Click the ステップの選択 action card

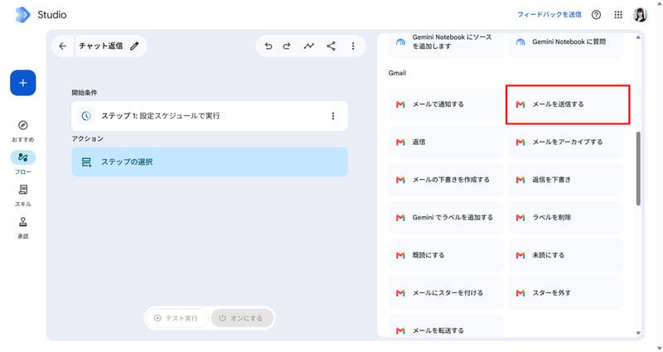click(x=210, y=162)
